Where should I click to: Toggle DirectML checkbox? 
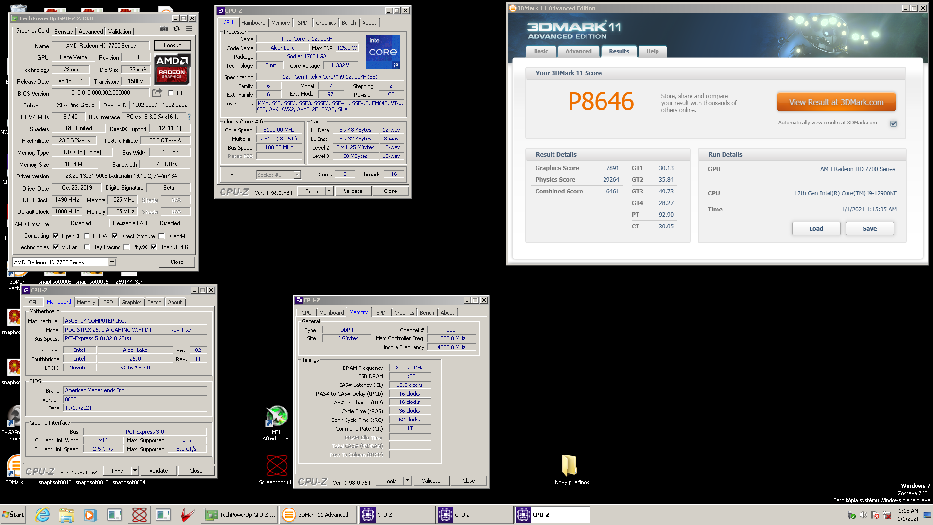tap(161, 236)
